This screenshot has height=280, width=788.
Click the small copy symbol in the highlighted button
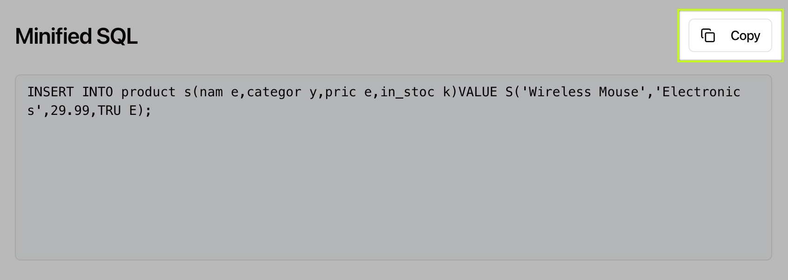pos(708,35)
